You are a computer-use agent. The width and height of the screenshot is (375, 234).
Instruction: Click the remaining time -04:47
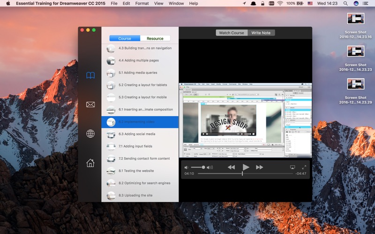click(300, 173)
